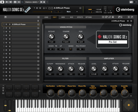Open load dropdown for slot 1
The width and height of the screenshot is (138, 112).
click(38, 24)
